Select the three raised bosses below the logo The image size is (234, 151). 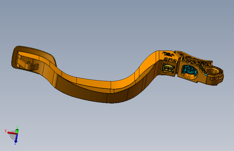pyautogui.click(x=170, y=60)
